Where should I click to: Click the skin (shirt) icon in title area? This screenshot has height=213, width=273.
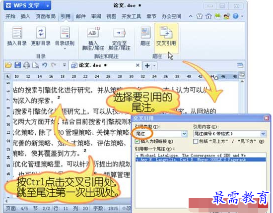point(200,16)
